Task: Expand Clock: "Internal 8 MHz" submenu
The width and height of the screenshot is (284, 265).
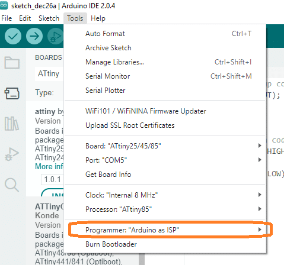Action: coord(165,195)
